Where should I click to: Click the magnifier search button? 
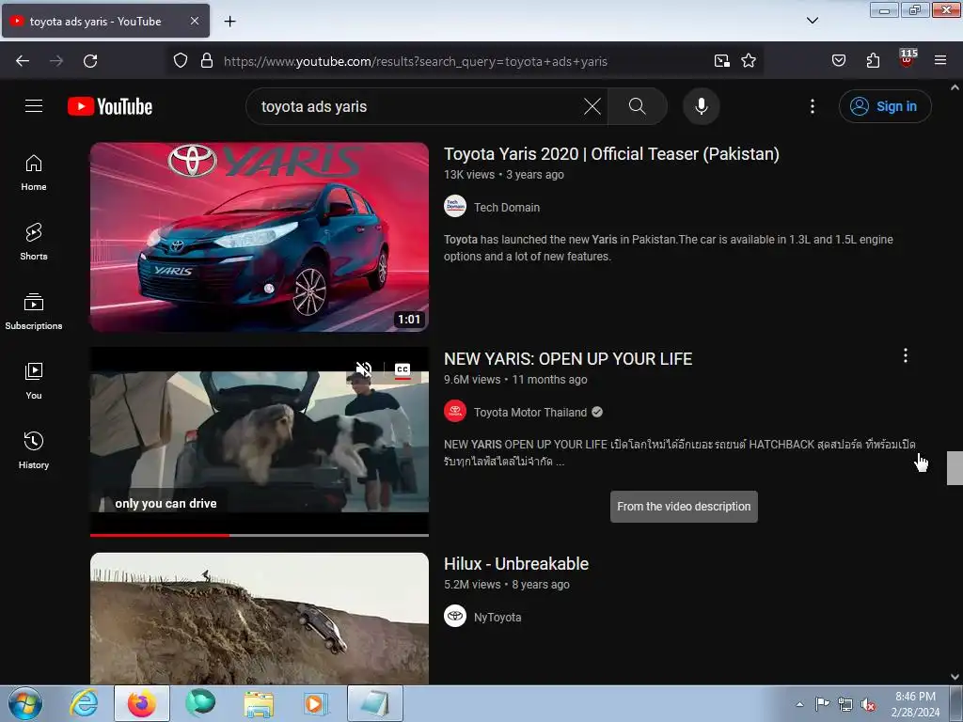click(x=637, y=106)
